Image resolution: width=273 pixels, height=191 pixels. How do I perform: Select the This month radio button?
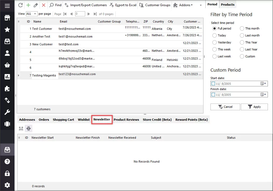(242, 28)
